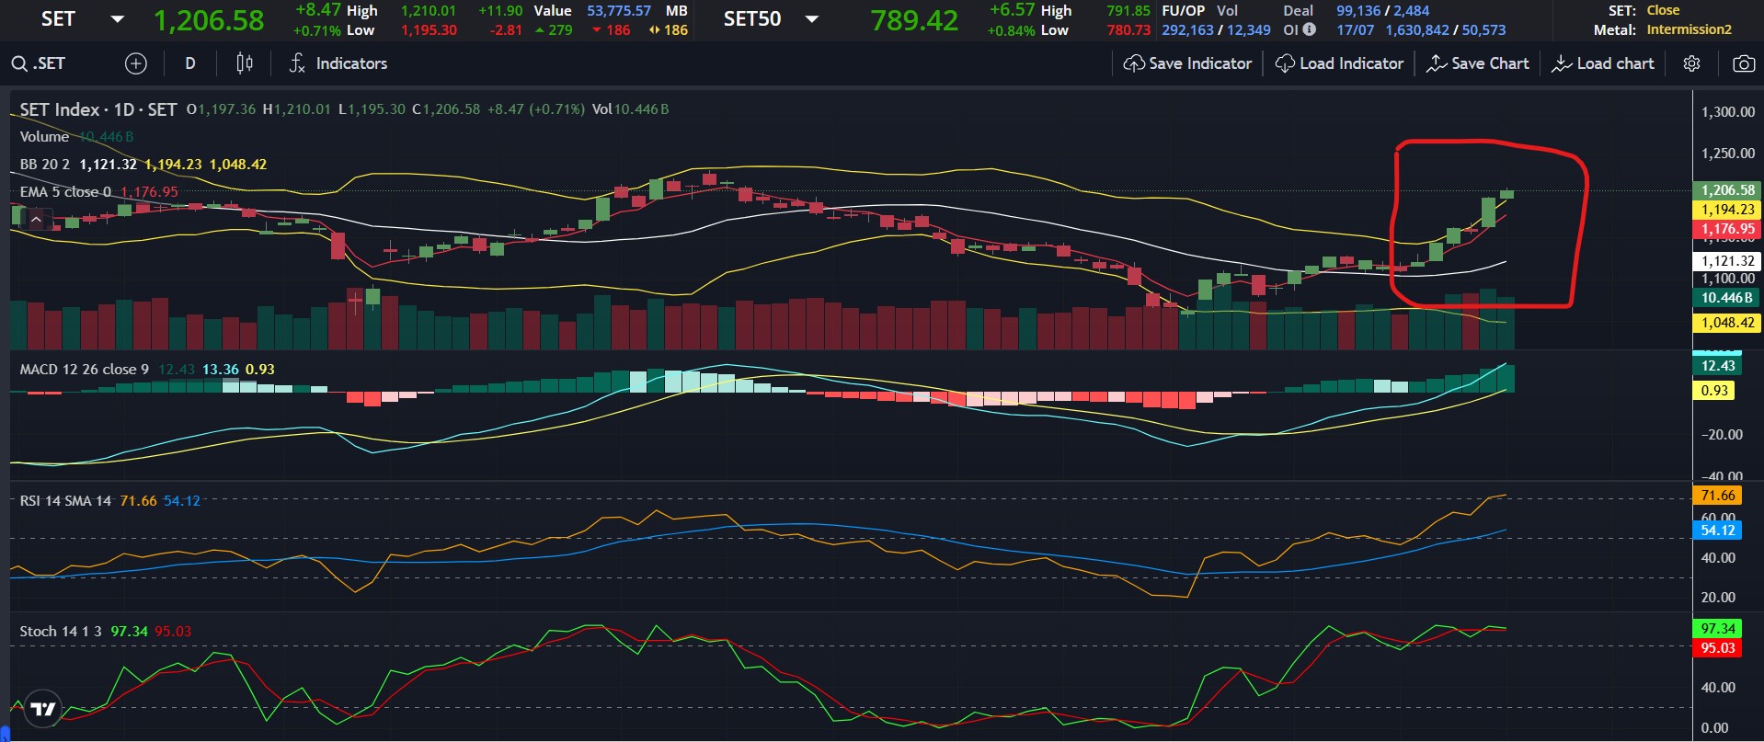Select the RSI 14 SMA 14 legend

click(x=65, y=500)
